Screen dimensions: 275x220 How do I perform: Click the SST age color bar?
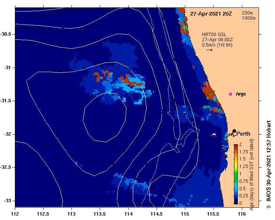[x=236, y=174]
